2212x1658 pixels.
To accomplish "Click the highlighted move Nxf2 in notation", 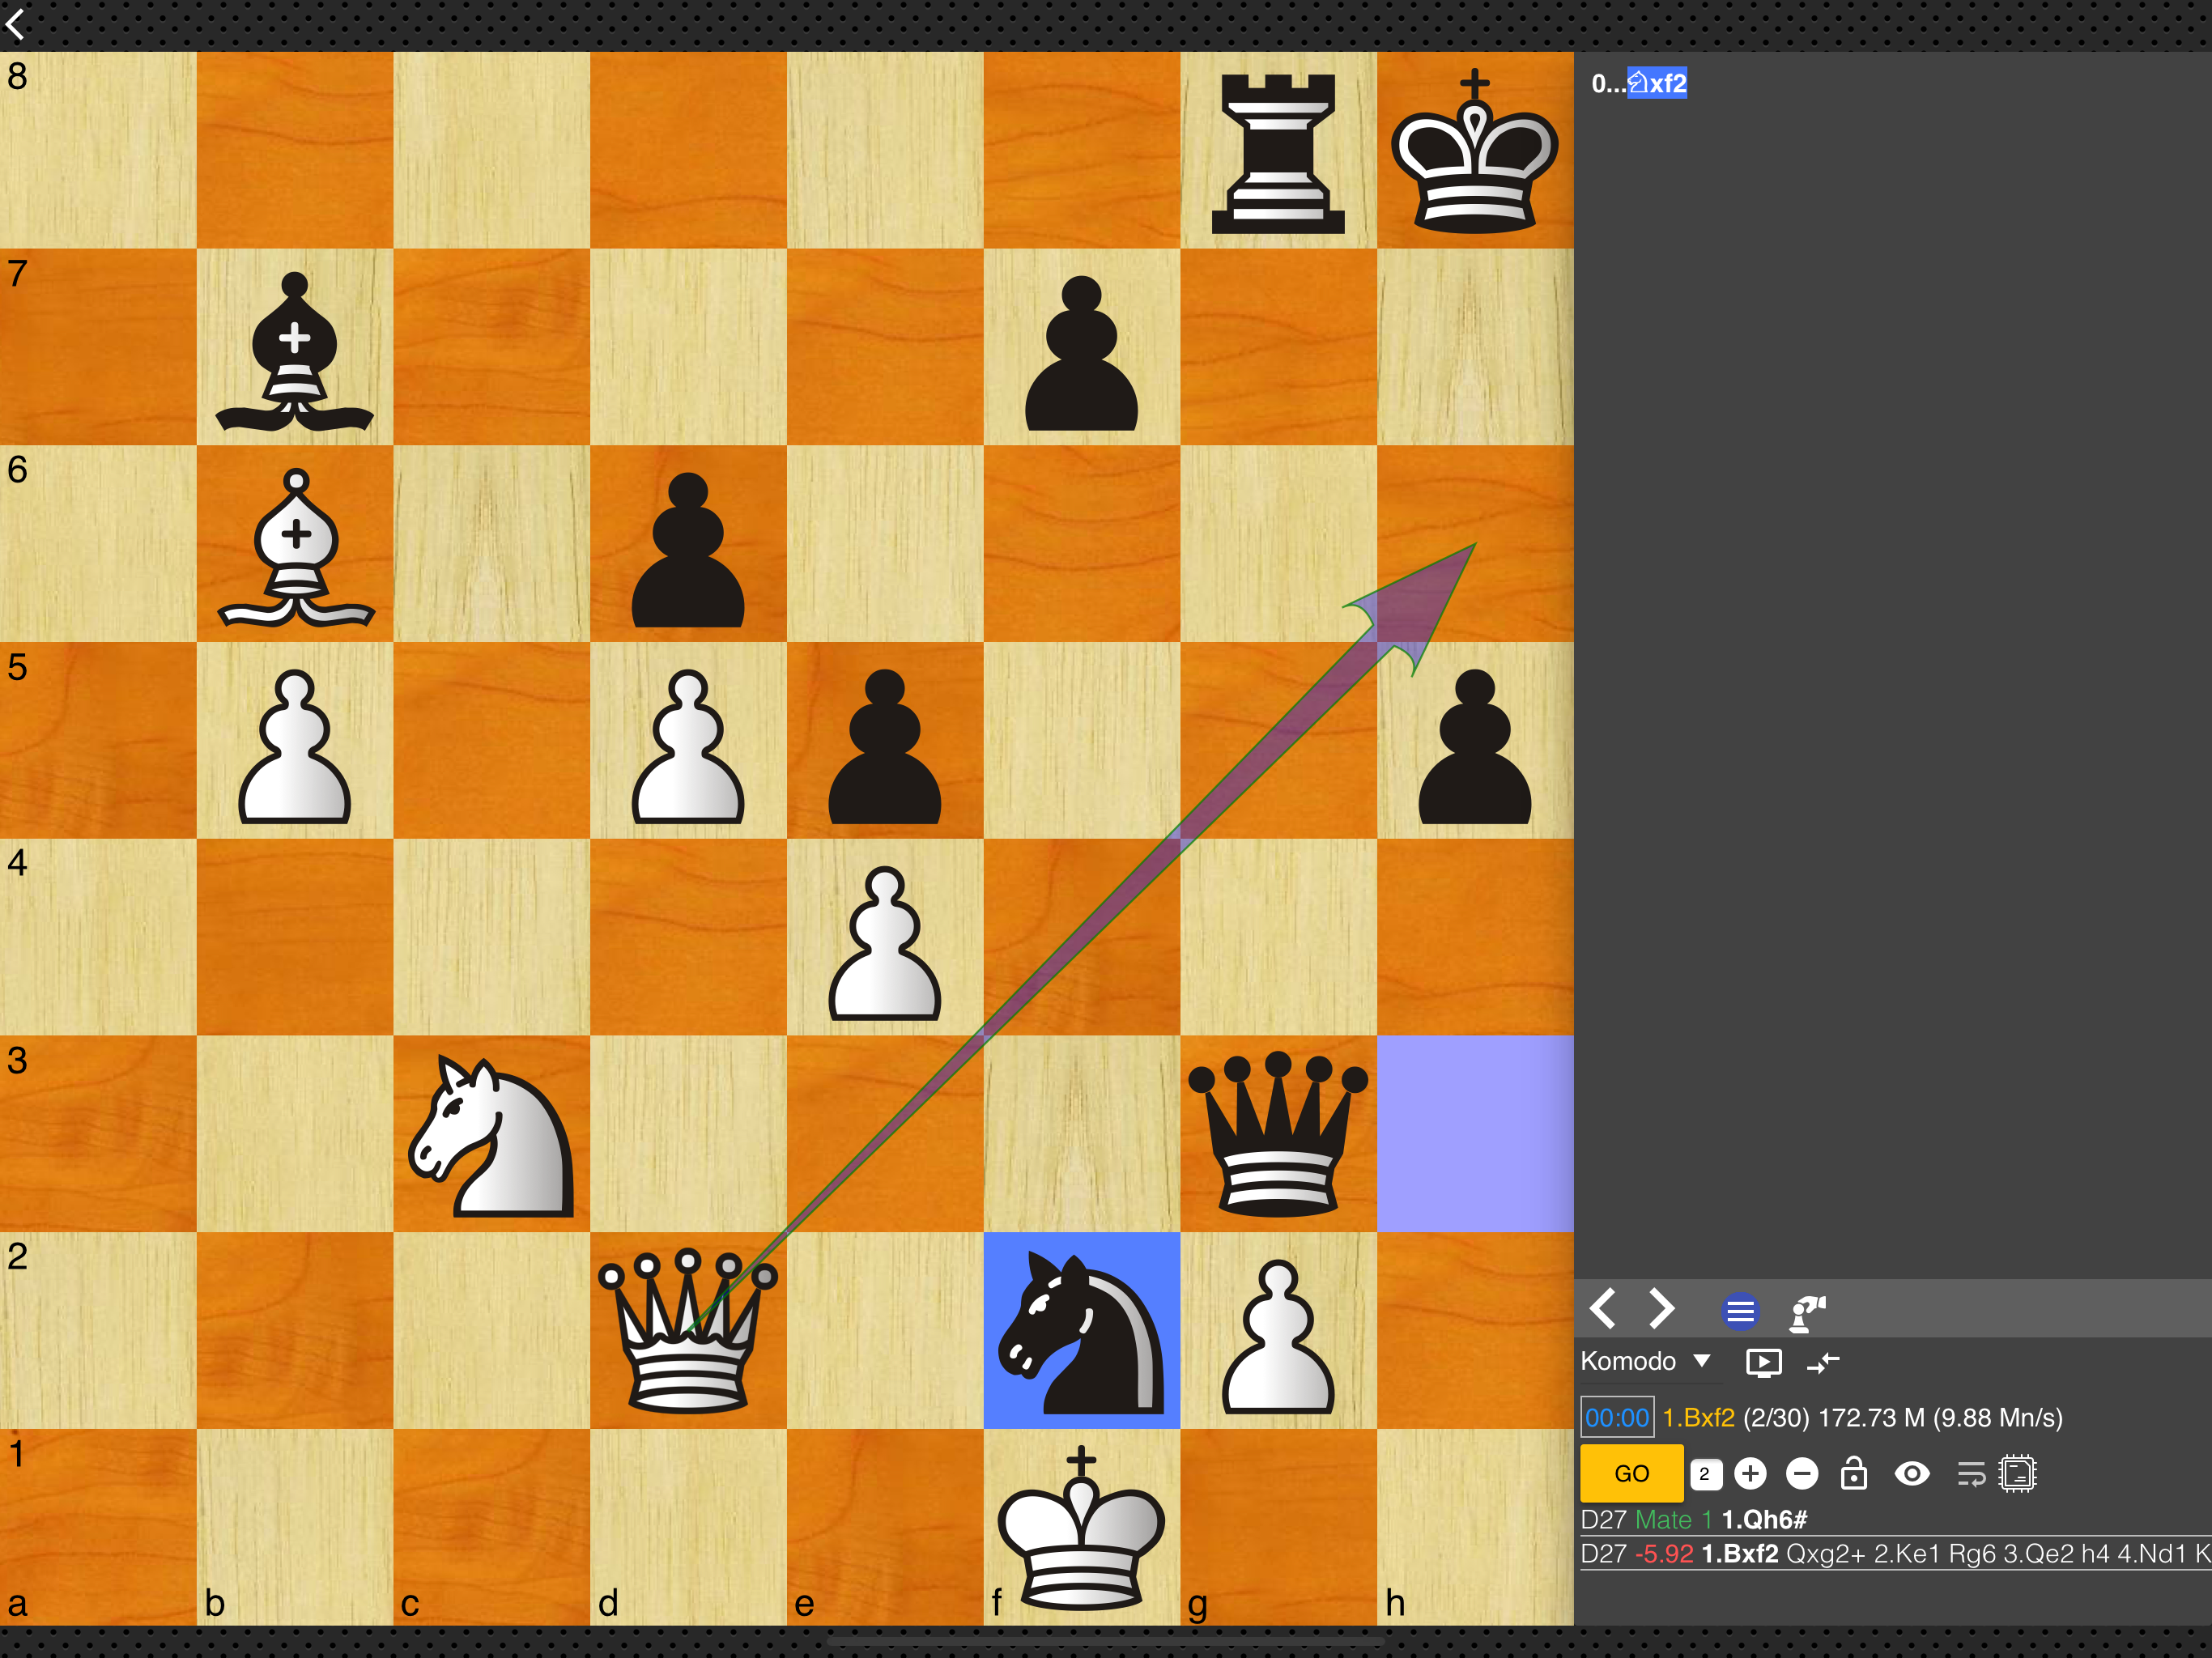I will coord(1657,83).
